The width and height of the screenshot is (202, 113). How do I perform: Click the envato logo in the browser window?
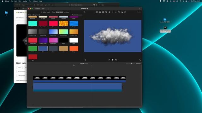[x=21, y=13]
